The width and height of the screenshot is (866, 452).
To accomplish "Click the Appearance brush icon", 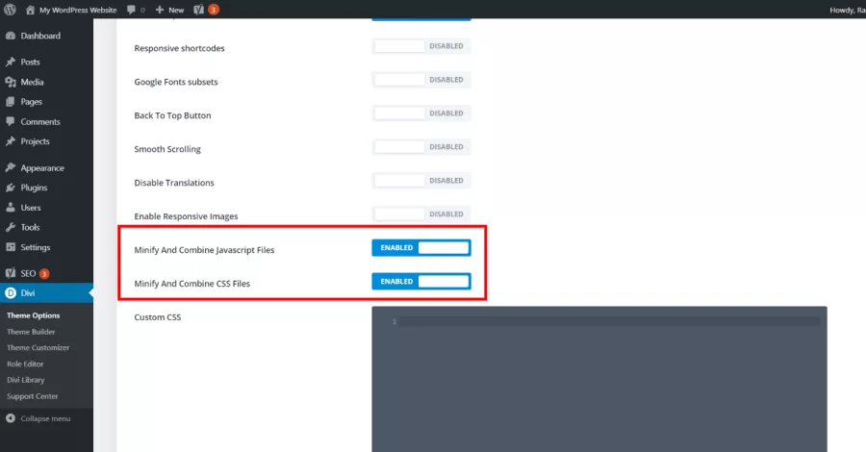I will pyautogui.click(x=11, y=167).
